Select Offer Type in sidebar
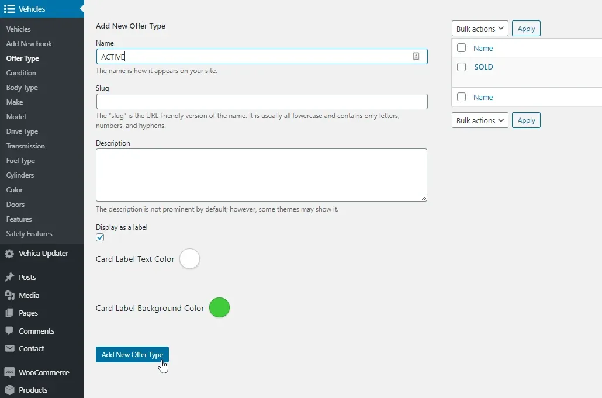Screen dimensions: 602x398 pyautogui.click(x=23, y=58)
